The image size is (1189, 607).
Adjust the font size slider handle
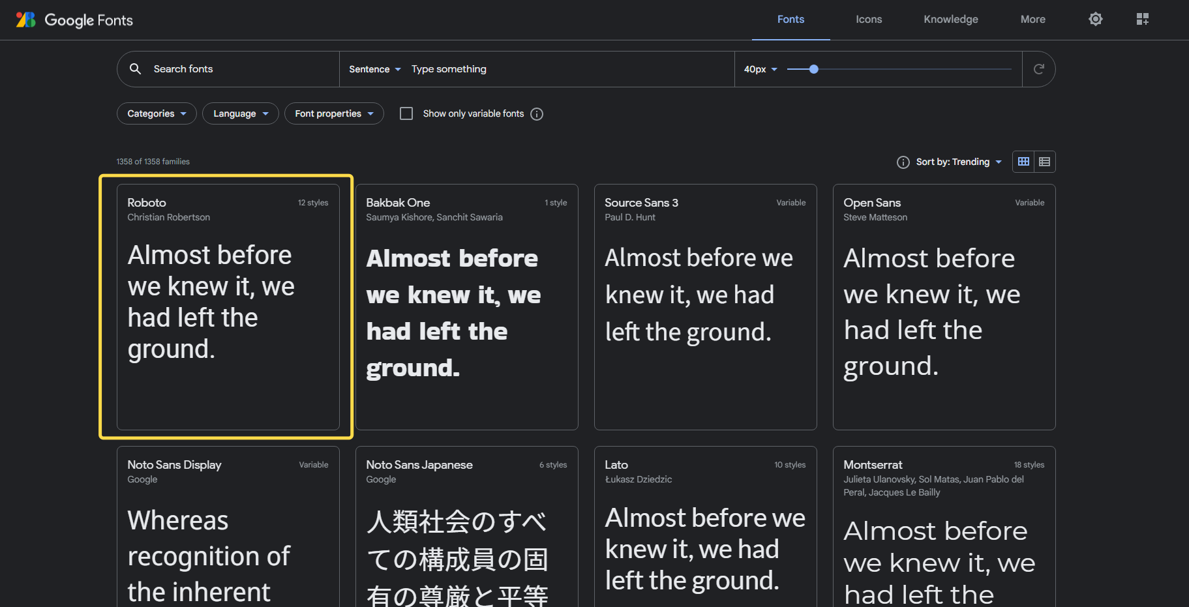pos(813,69)
